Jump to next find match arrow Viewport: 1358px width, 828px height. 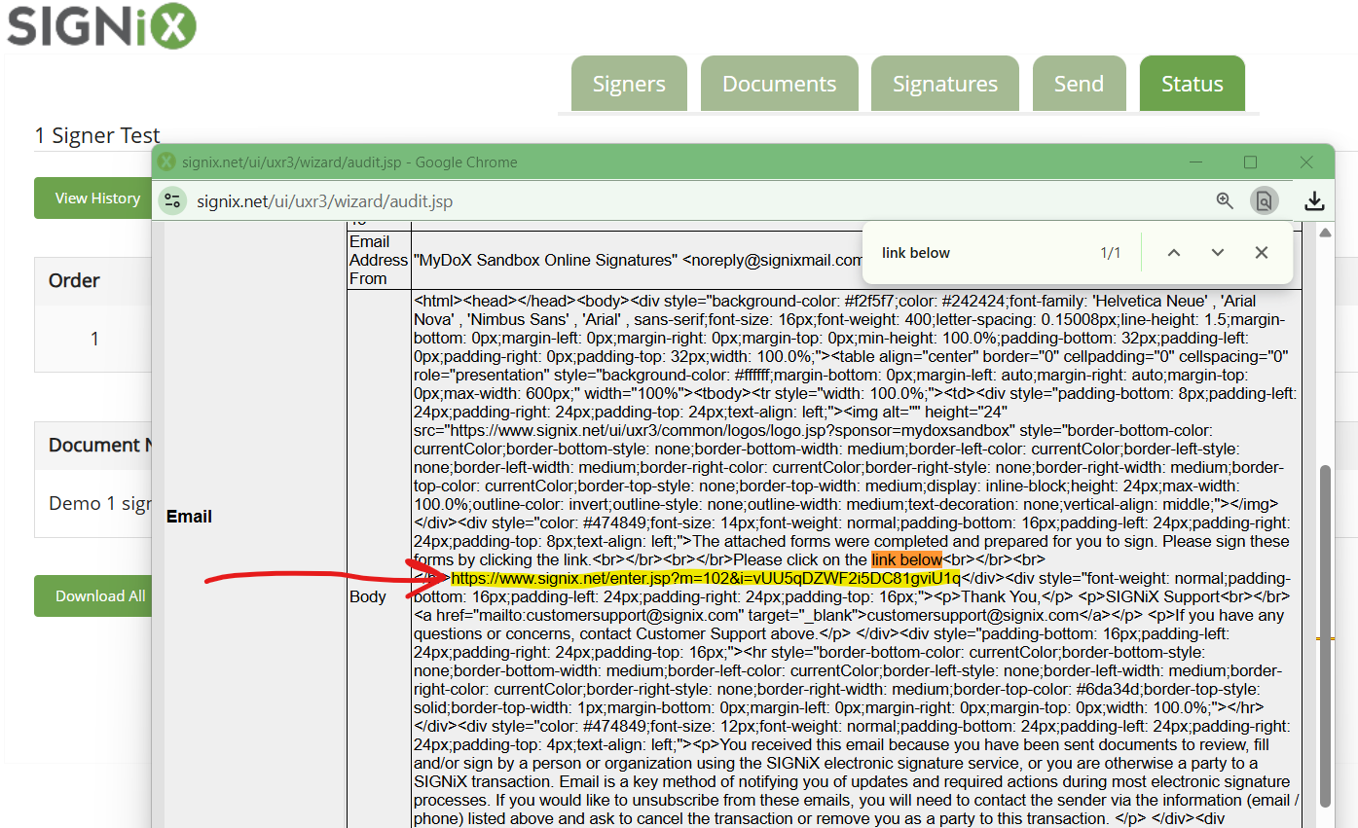[1217, 253]
